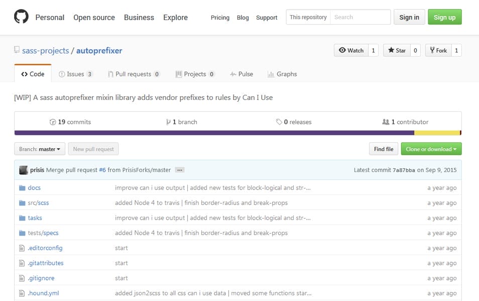This screenshot has height=301, width=479.
Task: Open the .gitattributes file
Action: click(46, 263)
